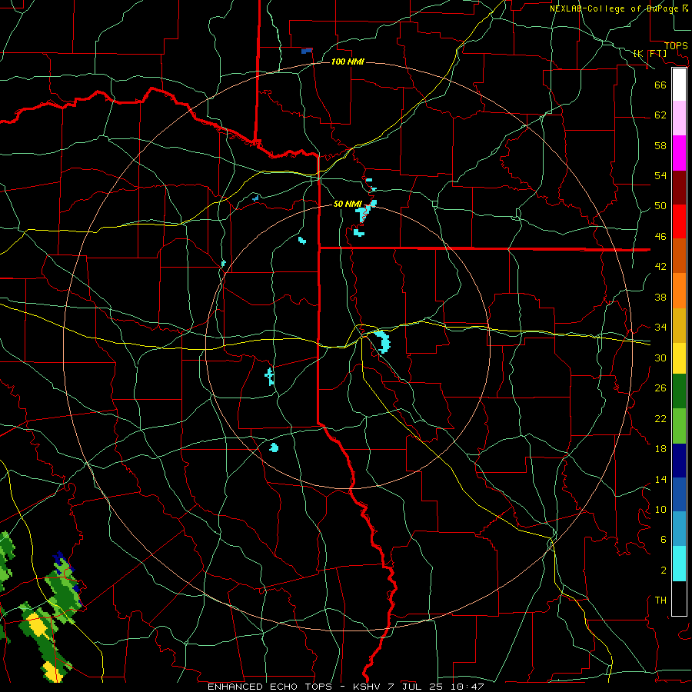Viewport: 692px width, 692px height.
Task: Click the legend value 26
Action: click(660, 388)
